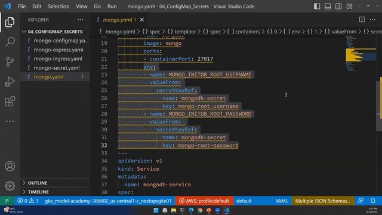
Task: Open Explorer views and more actions ellipsis
Action: coord(81,20)
